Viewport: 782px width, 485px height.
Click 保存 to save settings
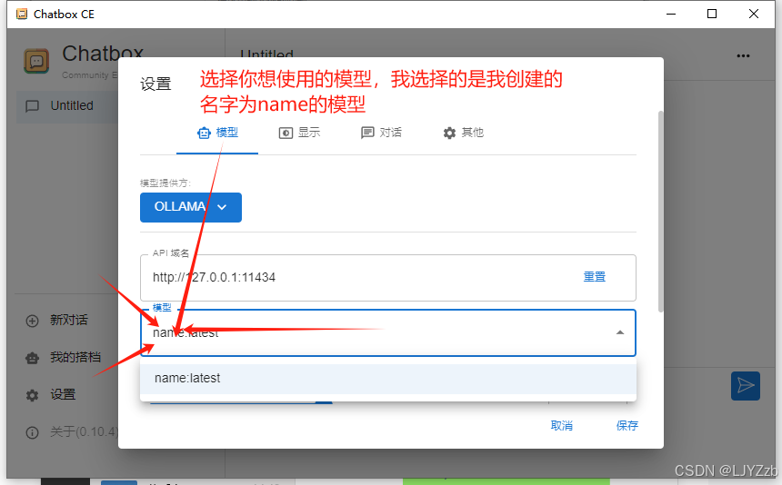(627, 426)
